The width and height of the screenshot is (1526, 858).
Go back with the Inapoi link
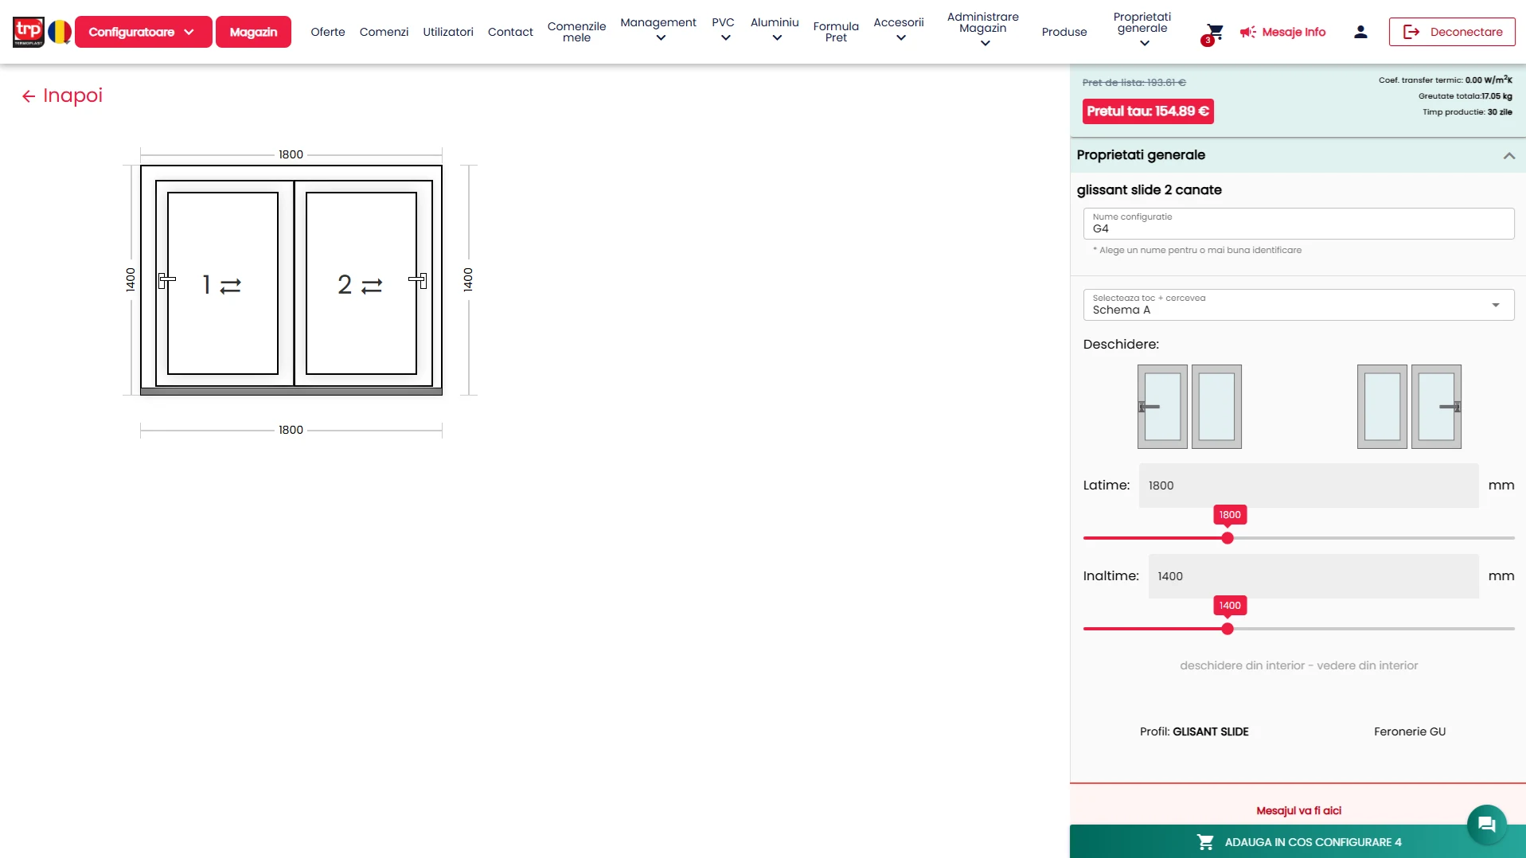click(62, 96)
